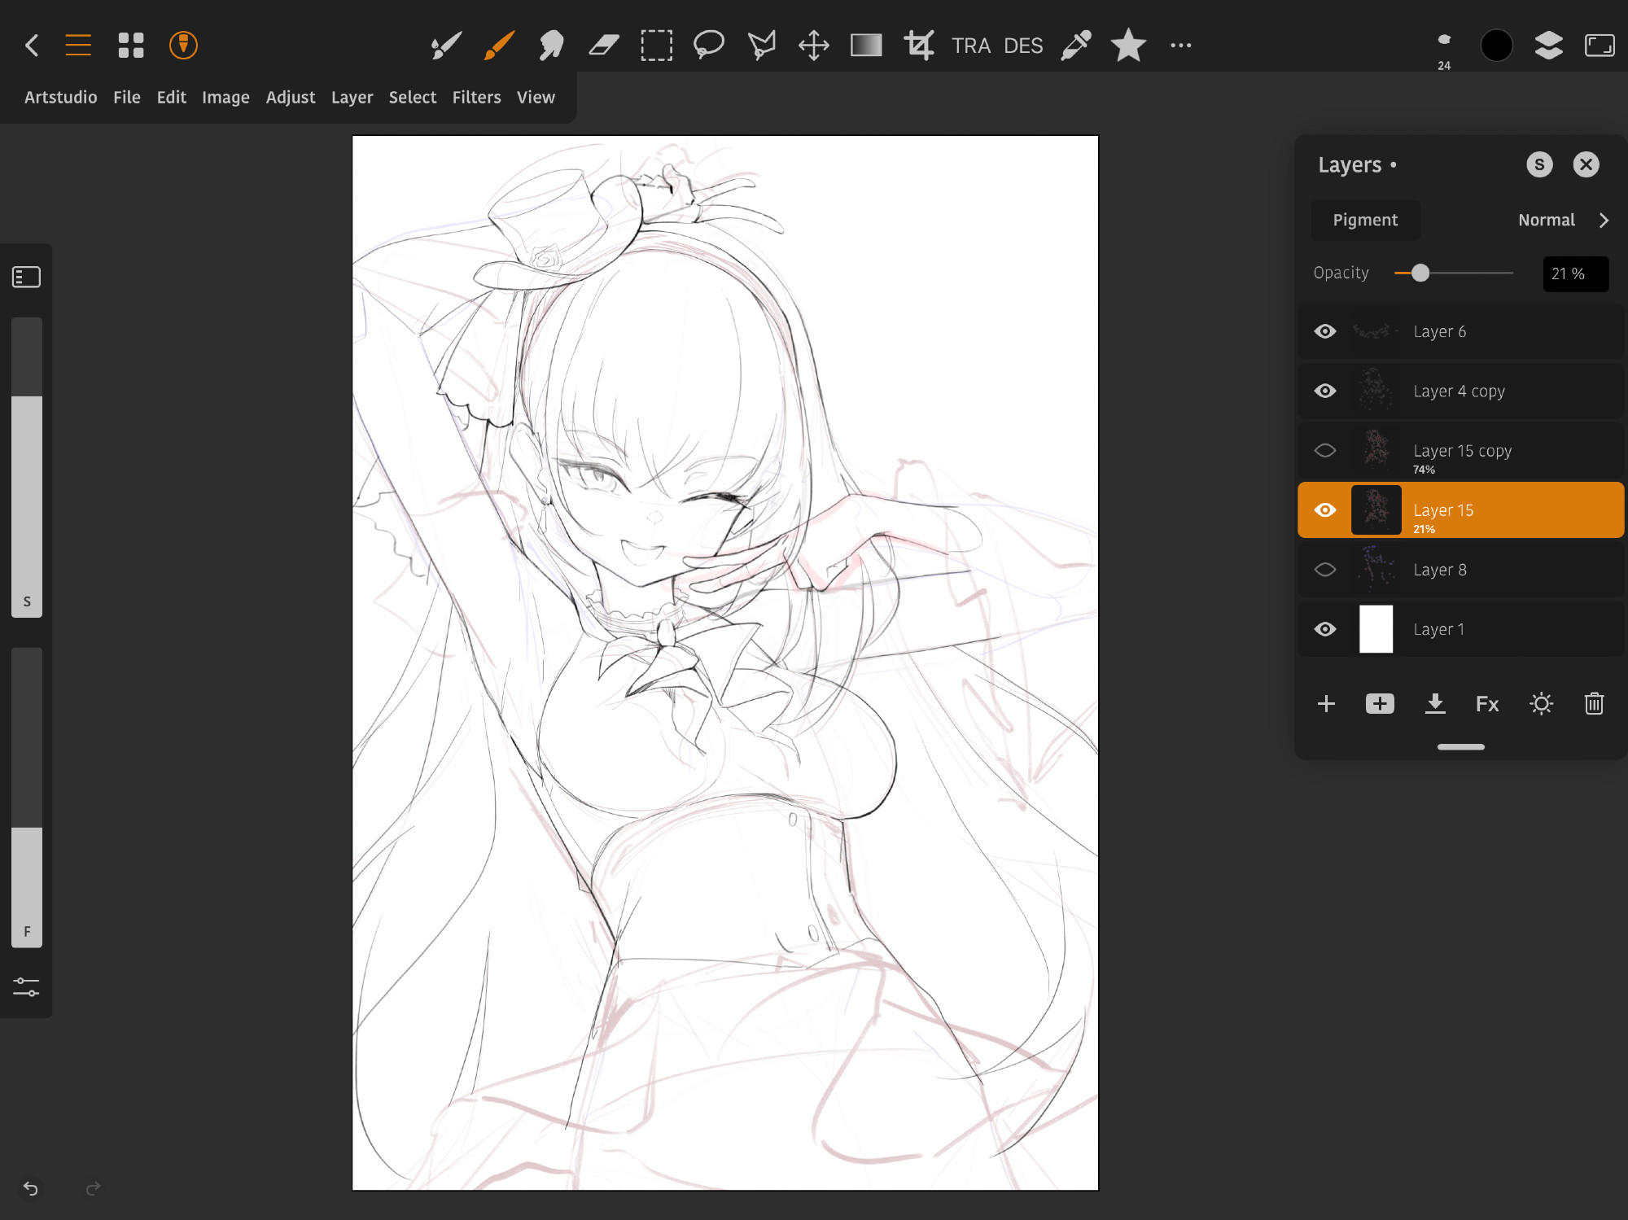The image size is (1628, 1220).
Task: Open the Artstudio menu
Action: 60,97
